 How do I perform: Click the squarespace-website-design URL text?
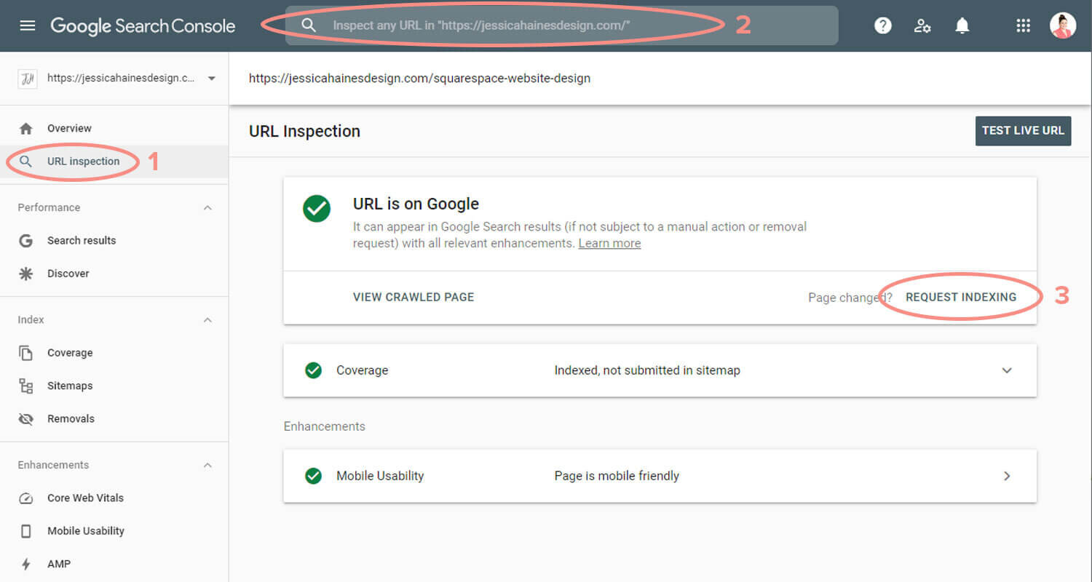pos(419,78)
